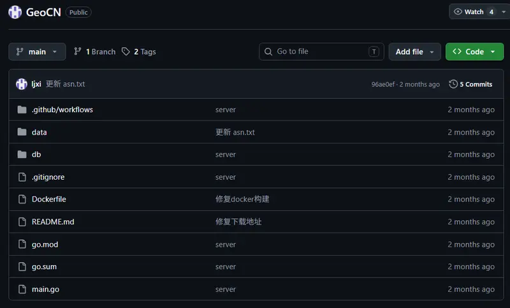
Task: Click "2 months ago" on data row
Action: point(471,133)
